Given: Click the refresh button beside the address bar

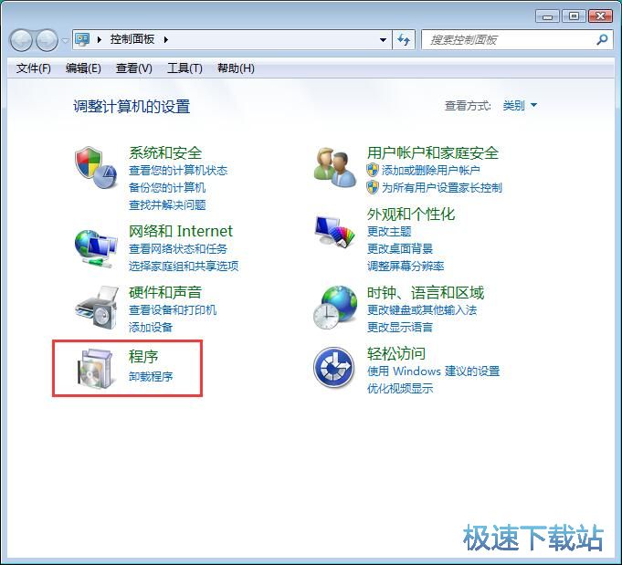Looking at the screenshot, I should pos(404,39).
